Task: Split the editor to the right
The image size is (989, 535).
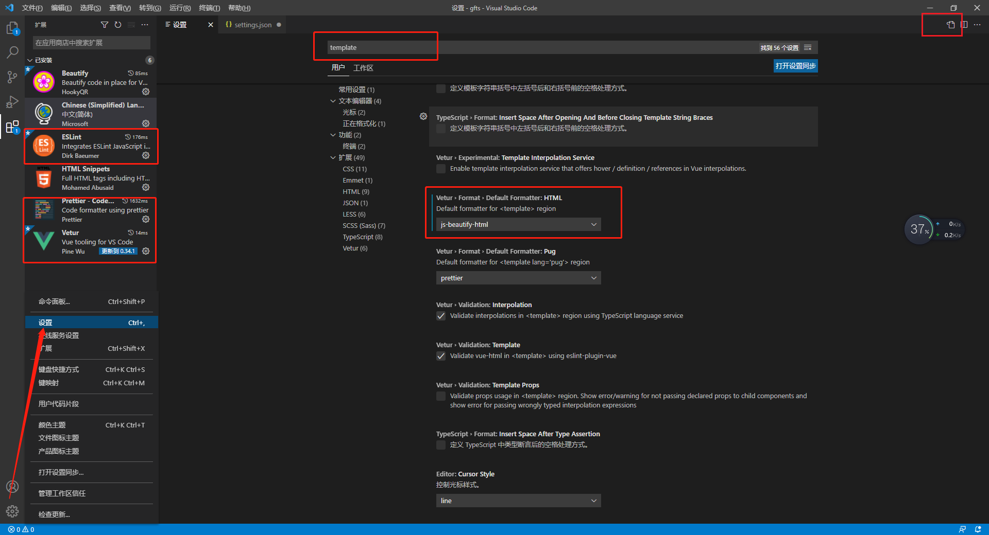Action: tap(964, 25)
